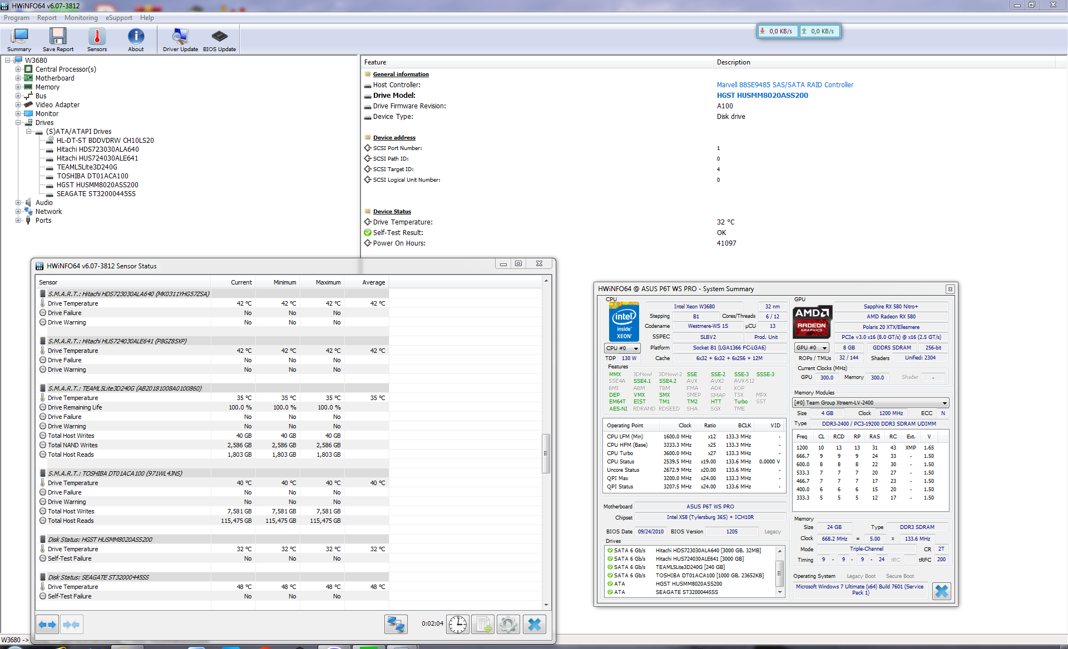Click the expand columns double-arrow button
This screenshot has width=1068, height=649.
coord(48,625)
